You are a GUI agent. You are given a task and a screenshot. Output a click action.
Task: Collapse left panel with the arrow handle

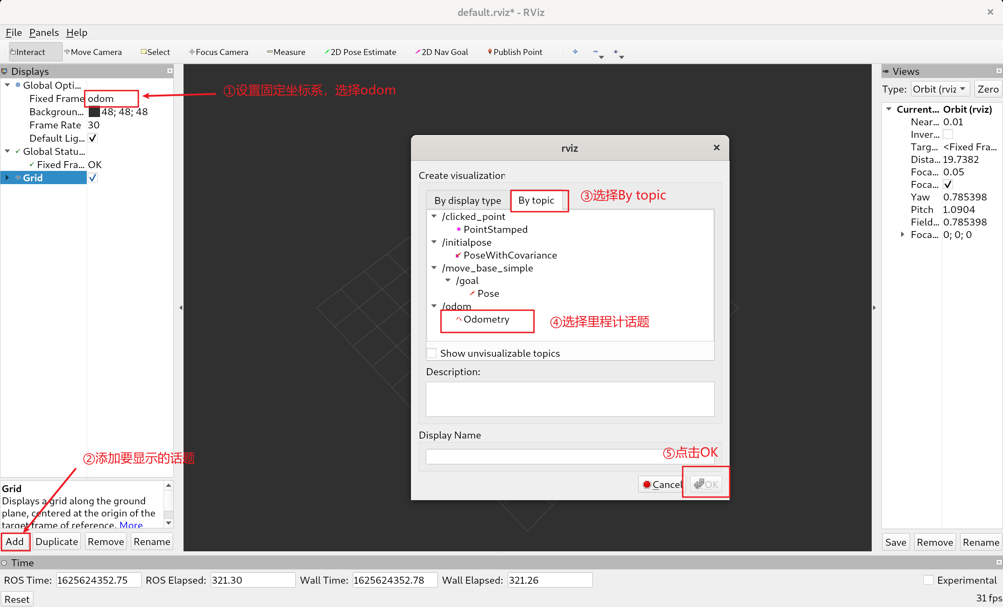[x=181, y=308]
